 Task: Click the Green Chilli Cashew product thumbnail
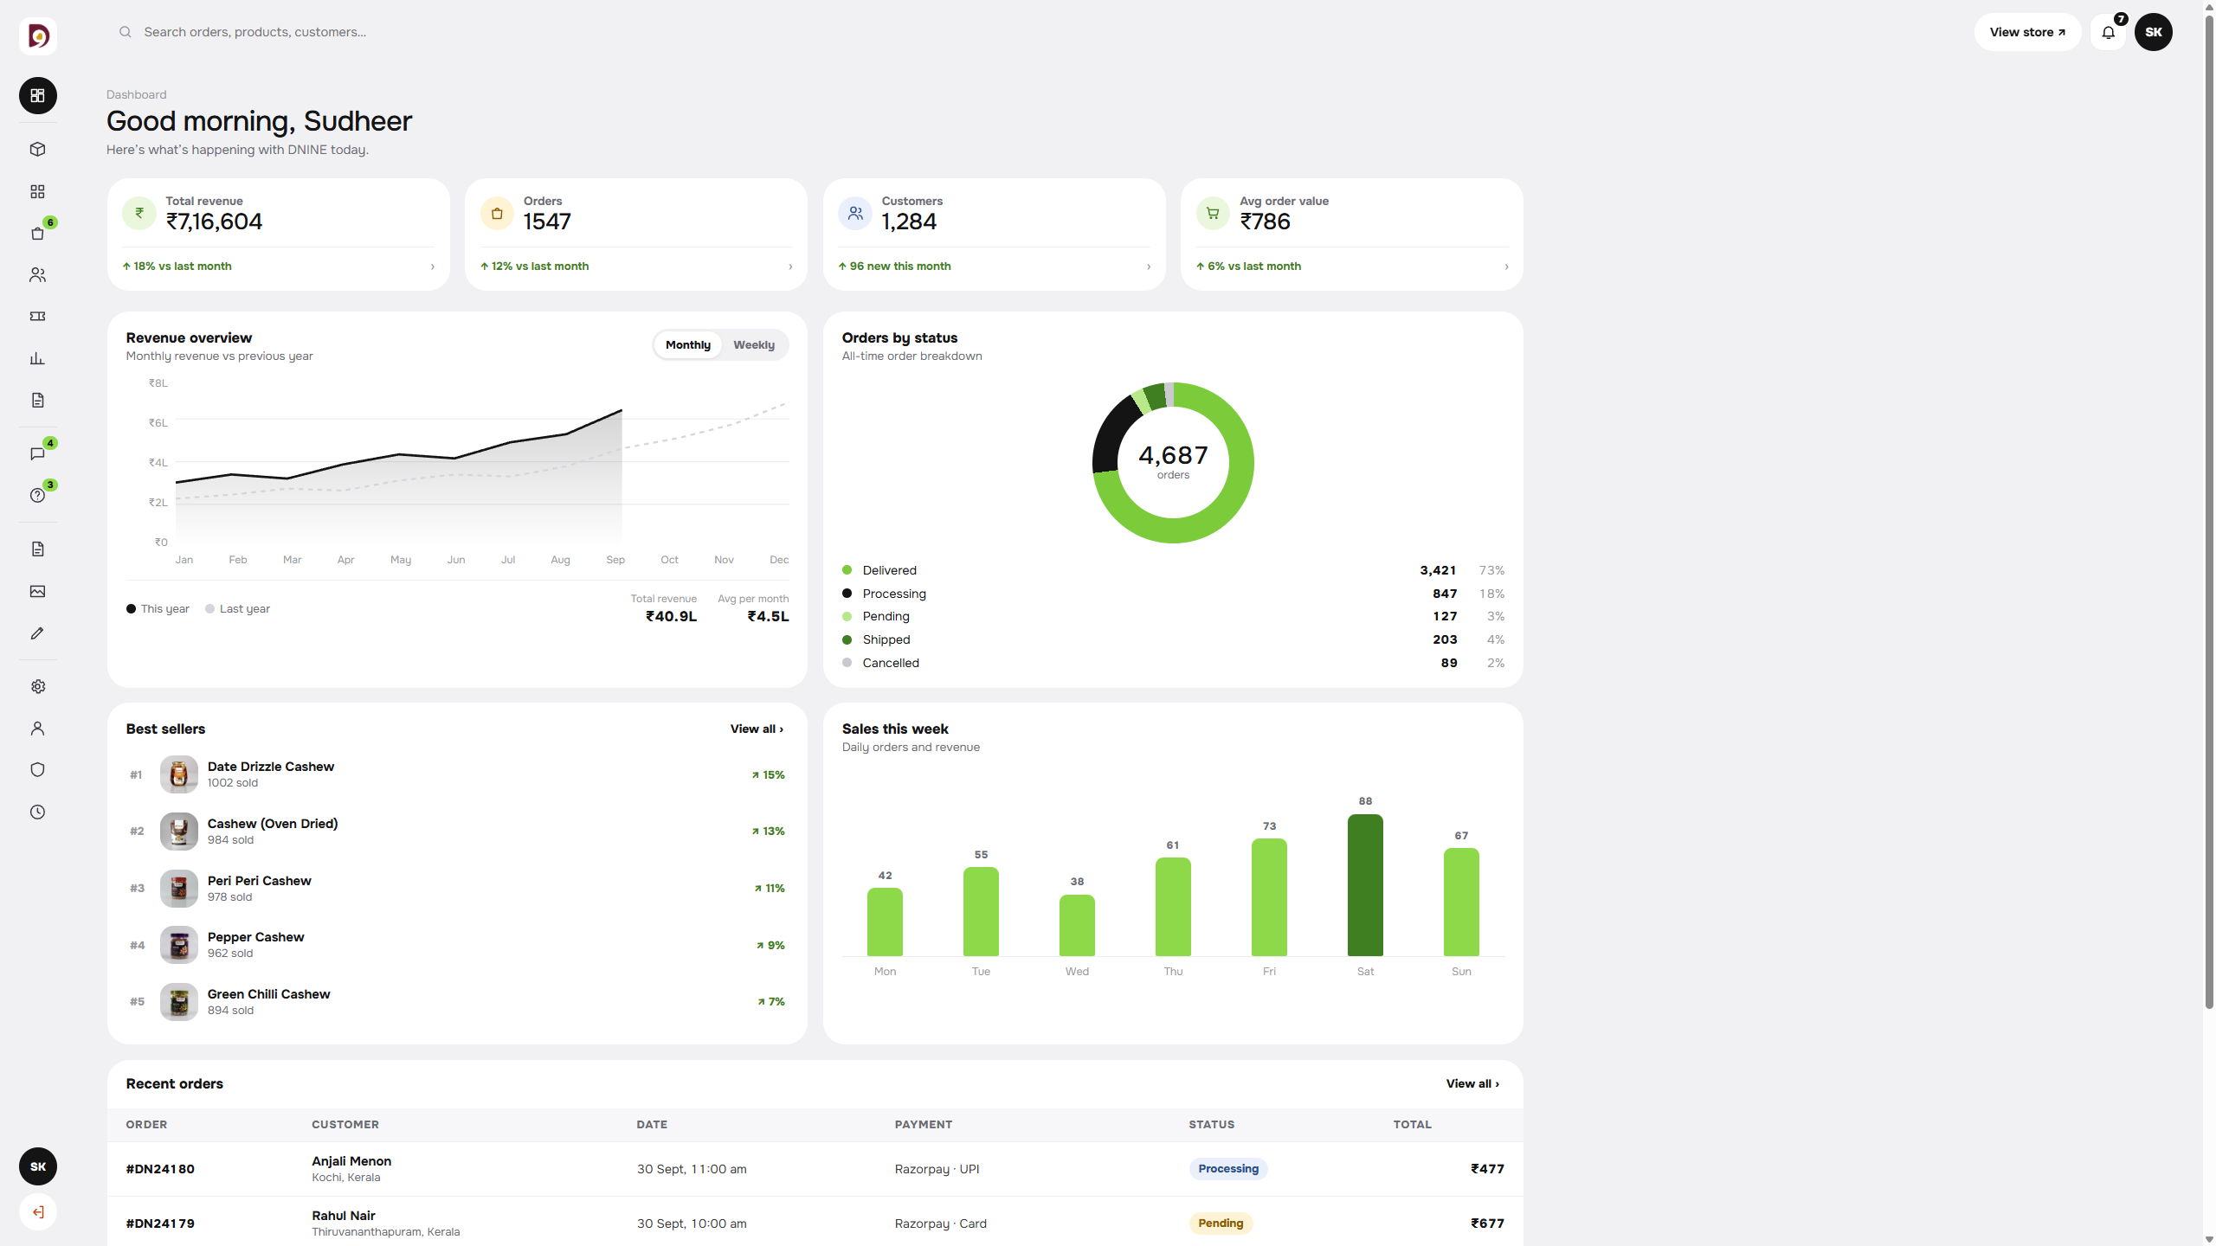[x=179, y=1002]
